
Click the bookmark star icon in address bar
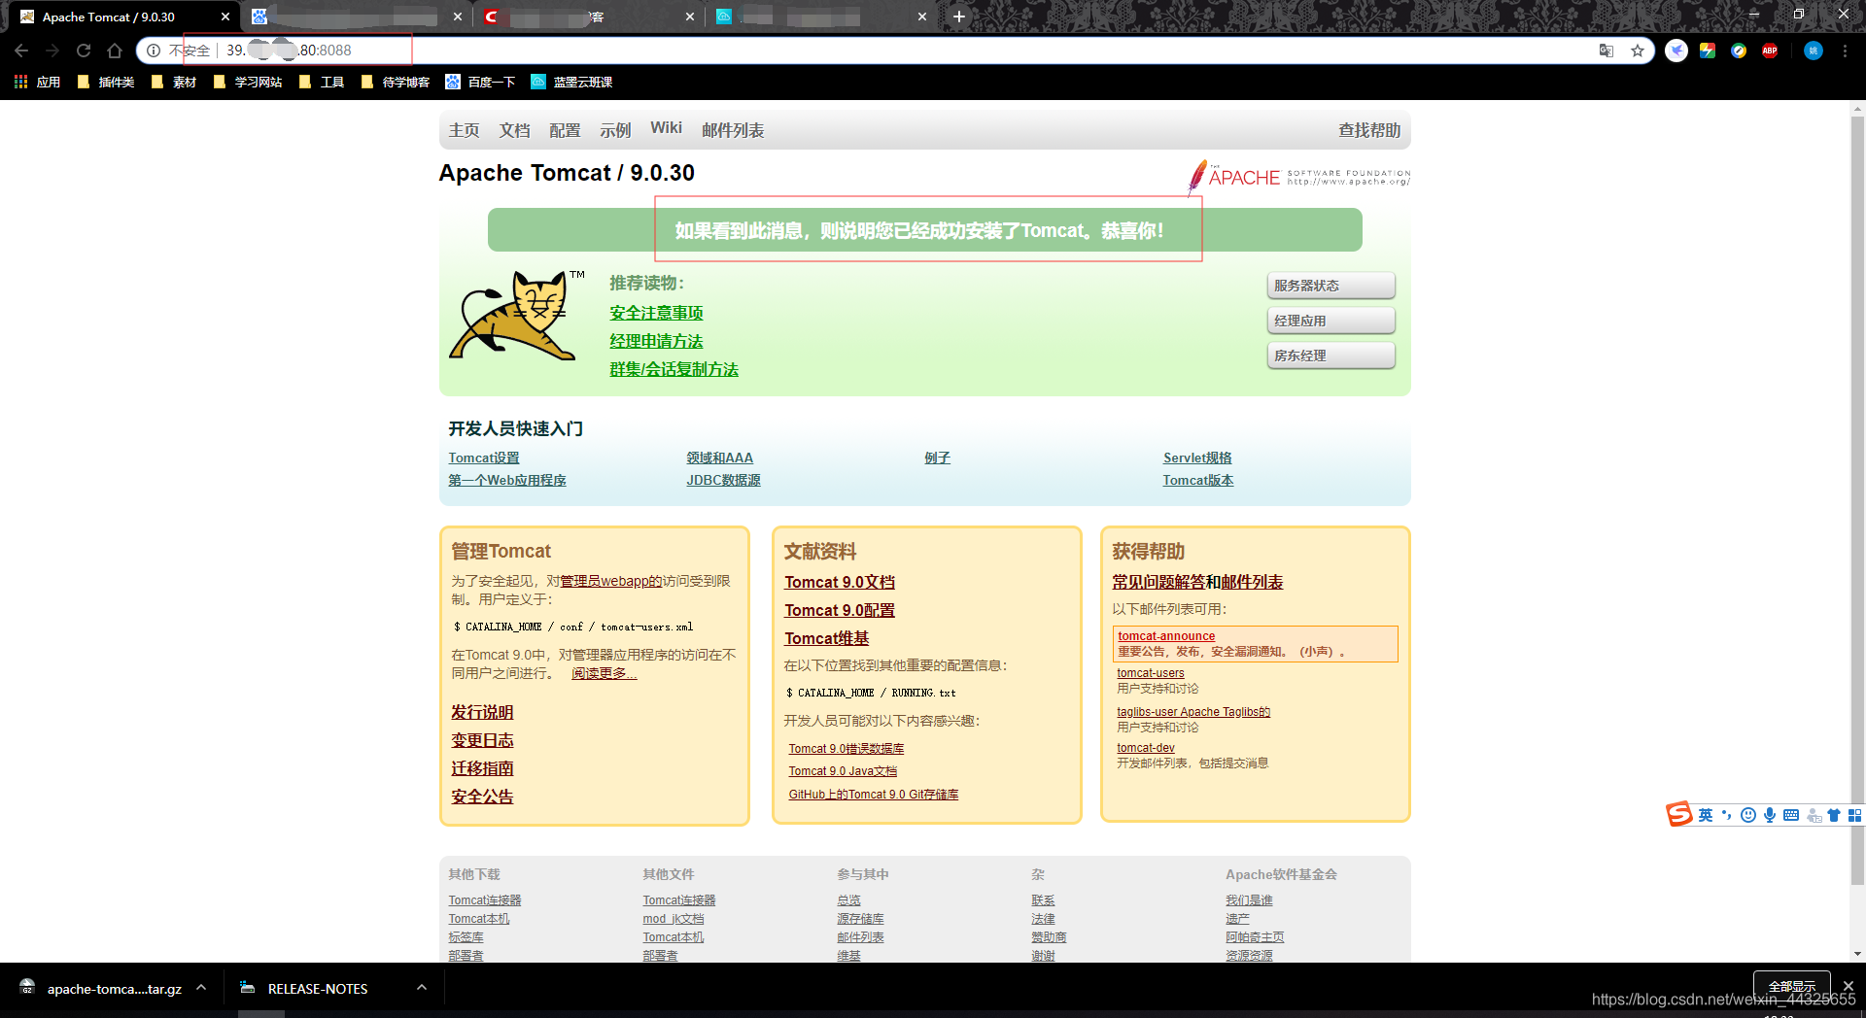pyautogui.click(x=1638, y=51)
